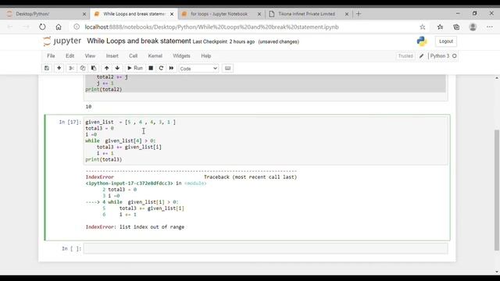Click the notebook vertical scrollbar

[x=497, y=190]
